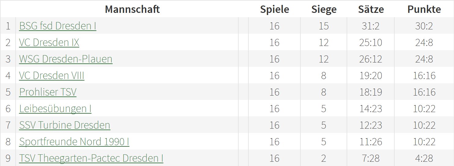
Task: Click the Punkte column header
Action: coord(424,9)
